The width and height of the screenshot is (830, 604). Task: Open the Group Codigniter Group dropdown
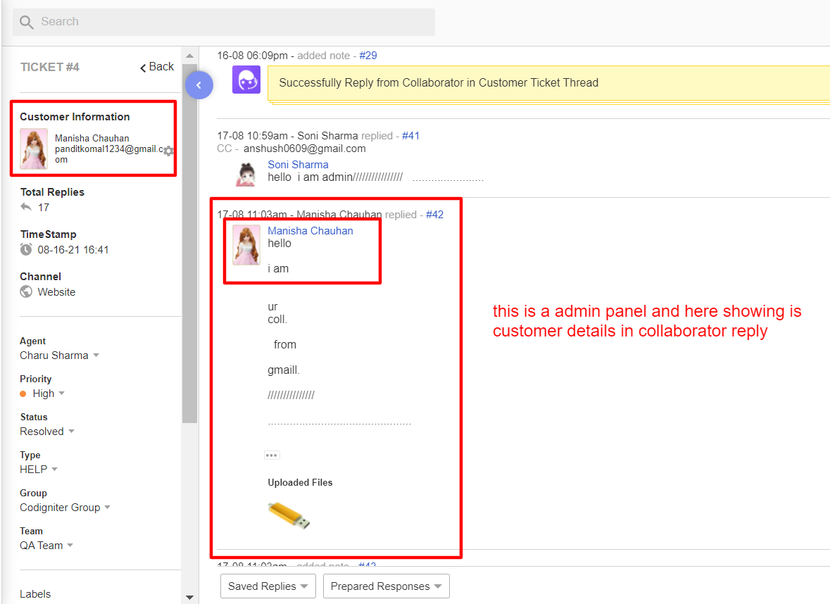(65, 508)
